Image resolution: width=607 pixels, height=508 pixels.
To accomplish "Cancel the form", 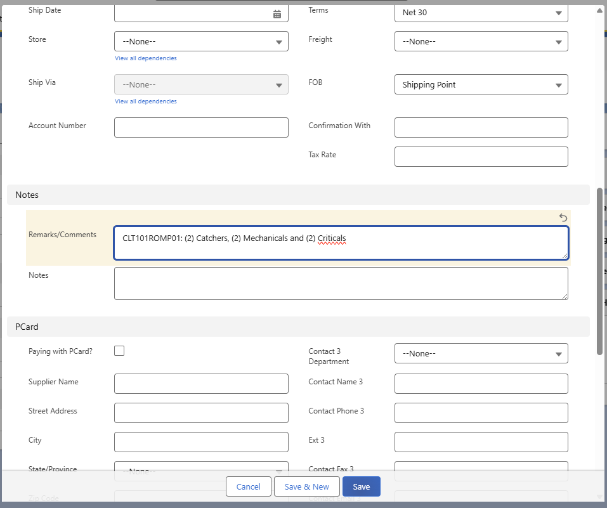I will pos(248,486).
